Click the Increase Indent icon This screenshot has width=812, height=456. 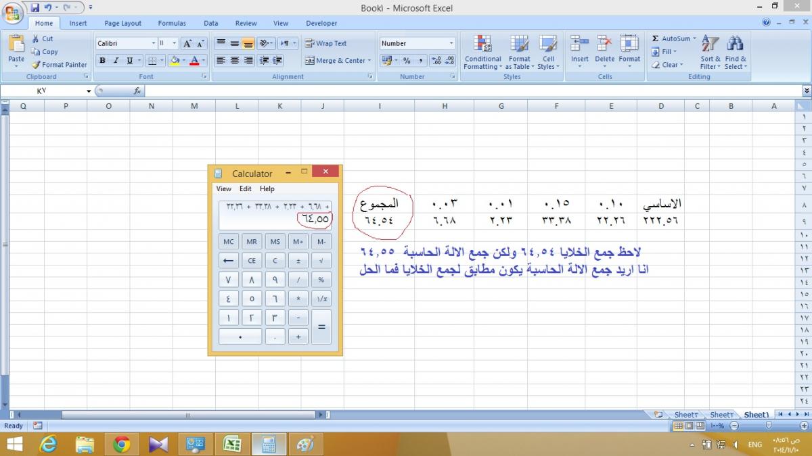click(278, 60)
